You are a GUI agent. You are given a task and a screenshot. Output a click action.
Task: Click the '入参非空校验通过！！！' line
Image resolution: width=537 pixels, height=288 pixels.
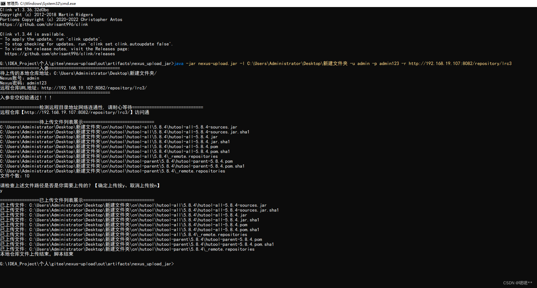26,98
